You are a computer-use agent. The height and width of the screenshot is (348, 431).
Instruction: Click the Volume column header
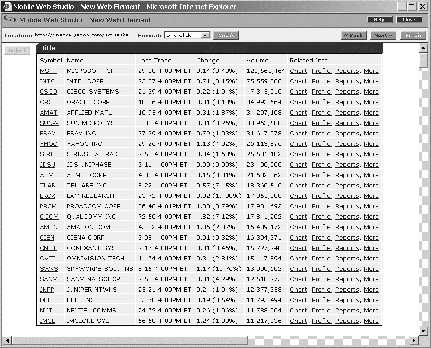click(257, 60)
